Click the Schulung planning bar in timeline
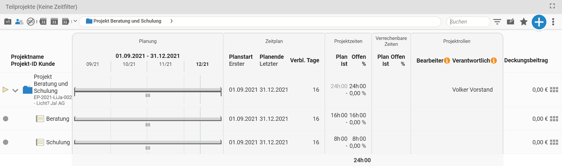The image size is (562, 166). click(x=148, y=142)
